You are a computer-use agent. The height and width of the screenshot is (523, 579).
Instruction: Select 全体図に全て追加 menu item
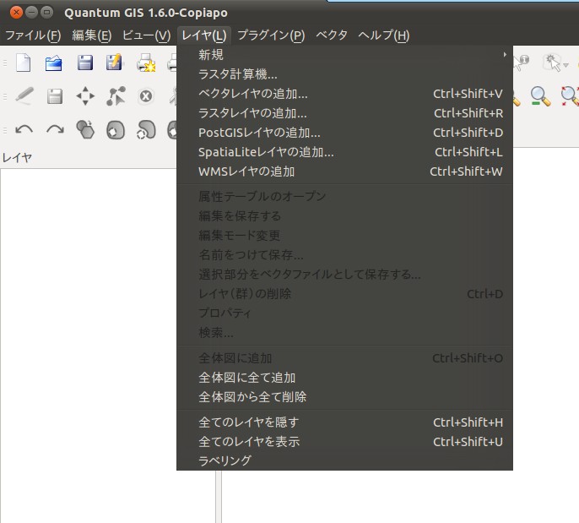(x=344, y=378)
